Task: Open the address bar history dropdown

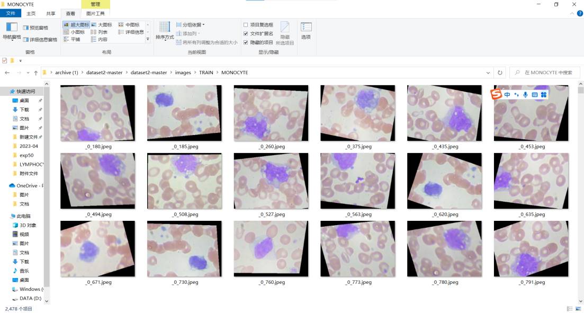Action: coord(488,73)
